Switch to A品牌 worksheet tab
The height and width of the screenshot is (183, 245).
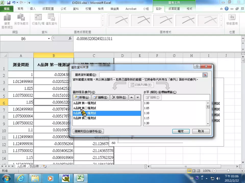pyautogui.click(x=21, y=166)
